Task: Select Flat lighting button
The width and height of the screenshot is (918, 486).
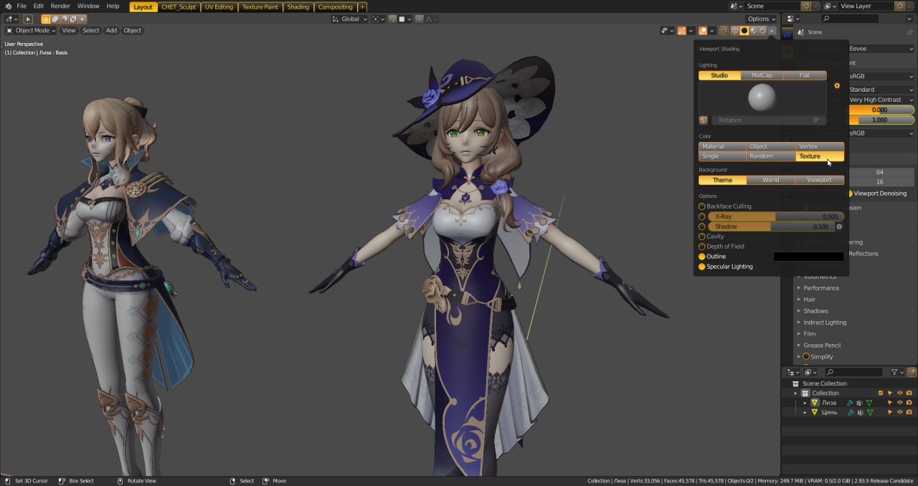Action: 805,75
